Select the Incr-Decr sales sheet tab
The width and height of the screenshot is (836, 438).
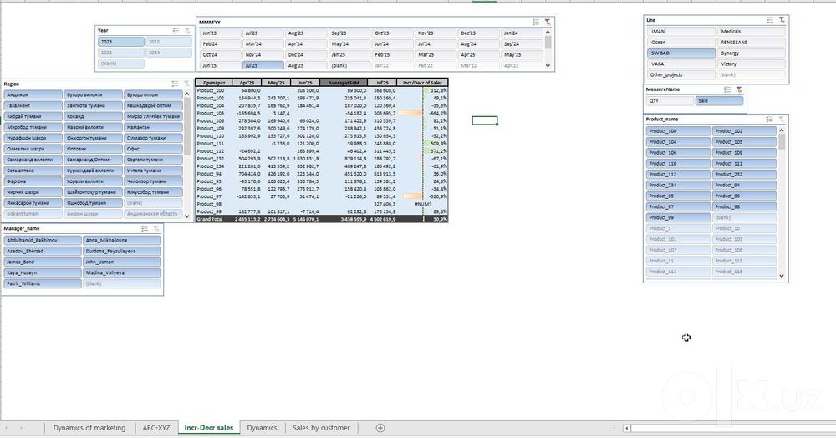coord(208,428)
